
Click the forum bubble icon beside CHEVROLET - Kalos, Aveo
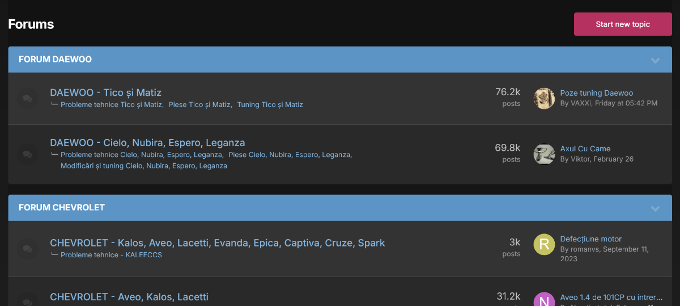tap(27, 248)
